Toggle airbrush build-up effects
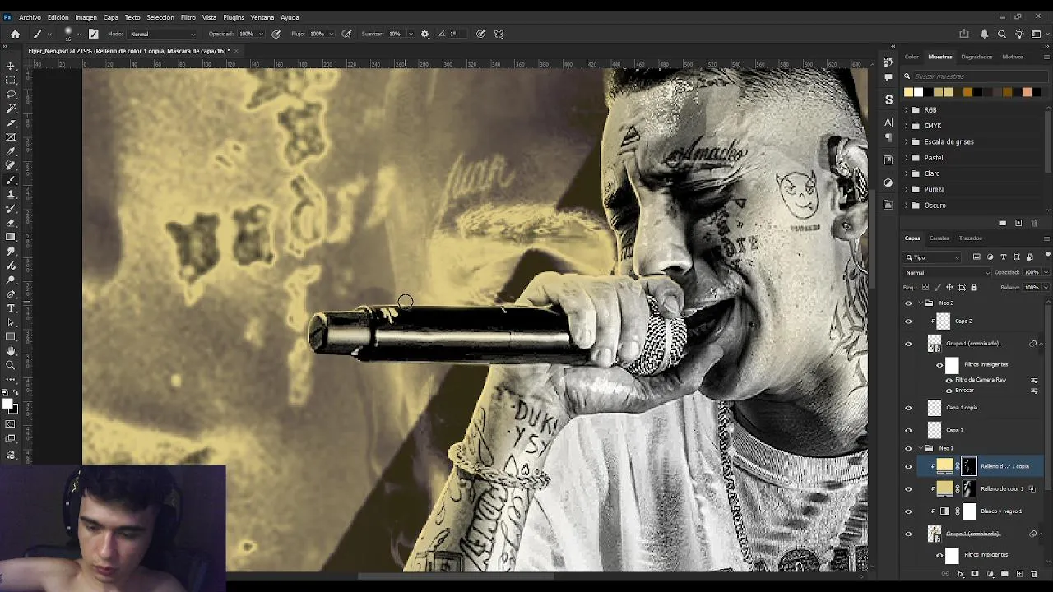Screen dimensions: 1053x592 point(346,34)
